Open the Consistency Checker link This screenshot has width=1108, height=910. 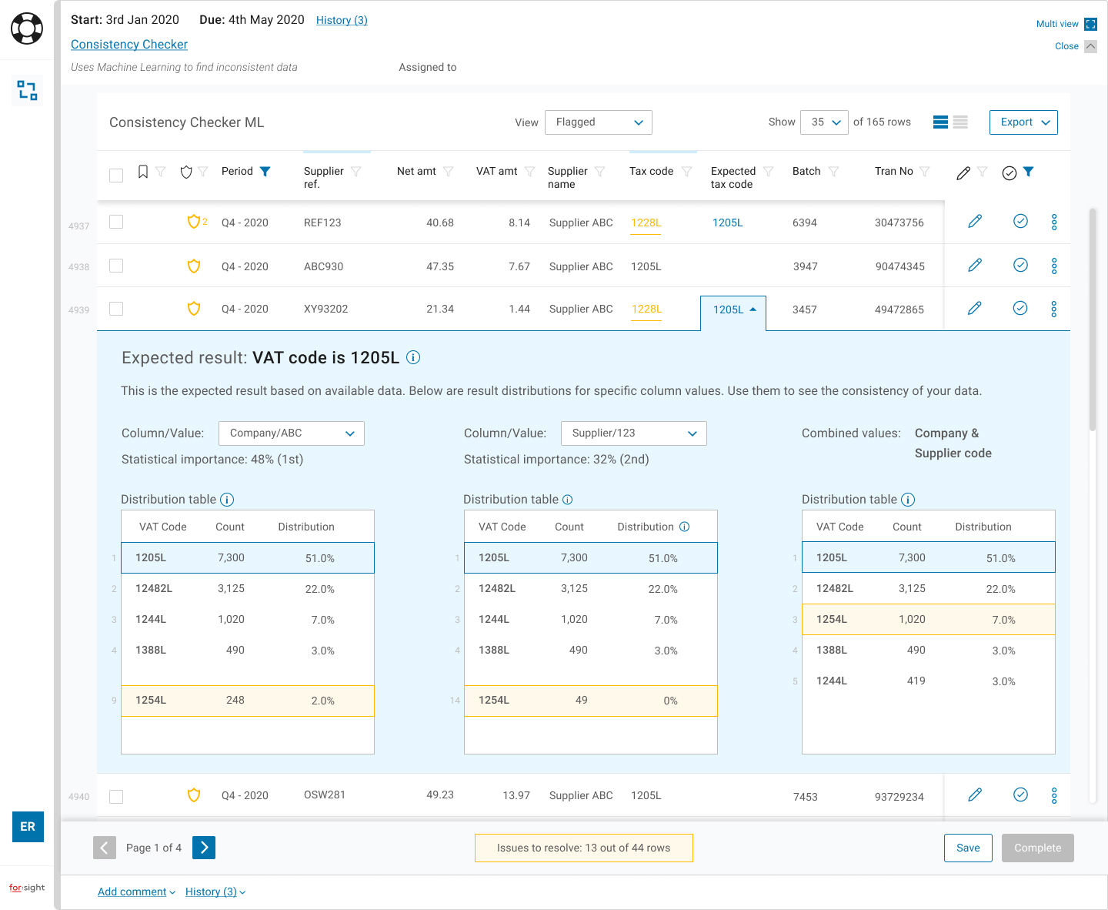[x=129, y=45]
